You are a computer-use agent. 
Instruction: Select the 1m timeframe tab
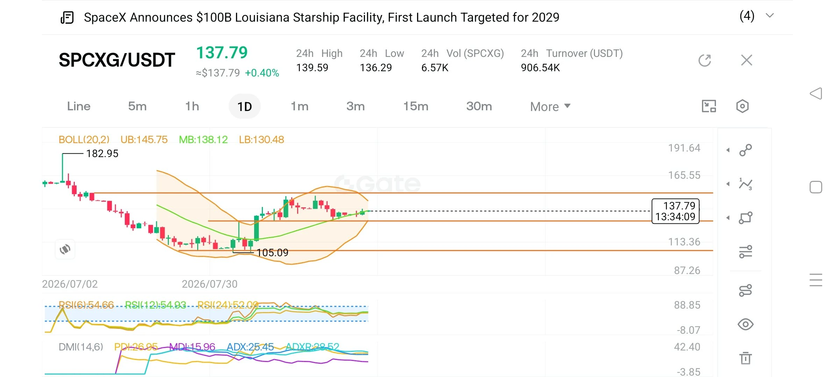[300, 106]
